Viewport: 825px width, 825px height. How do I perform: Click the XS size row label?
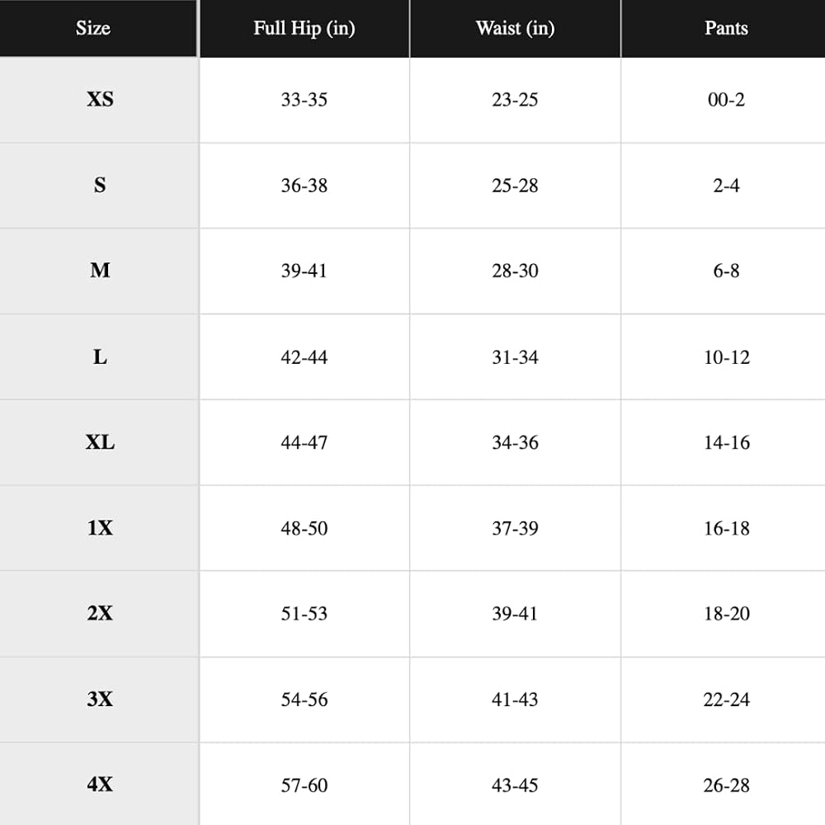100,99
